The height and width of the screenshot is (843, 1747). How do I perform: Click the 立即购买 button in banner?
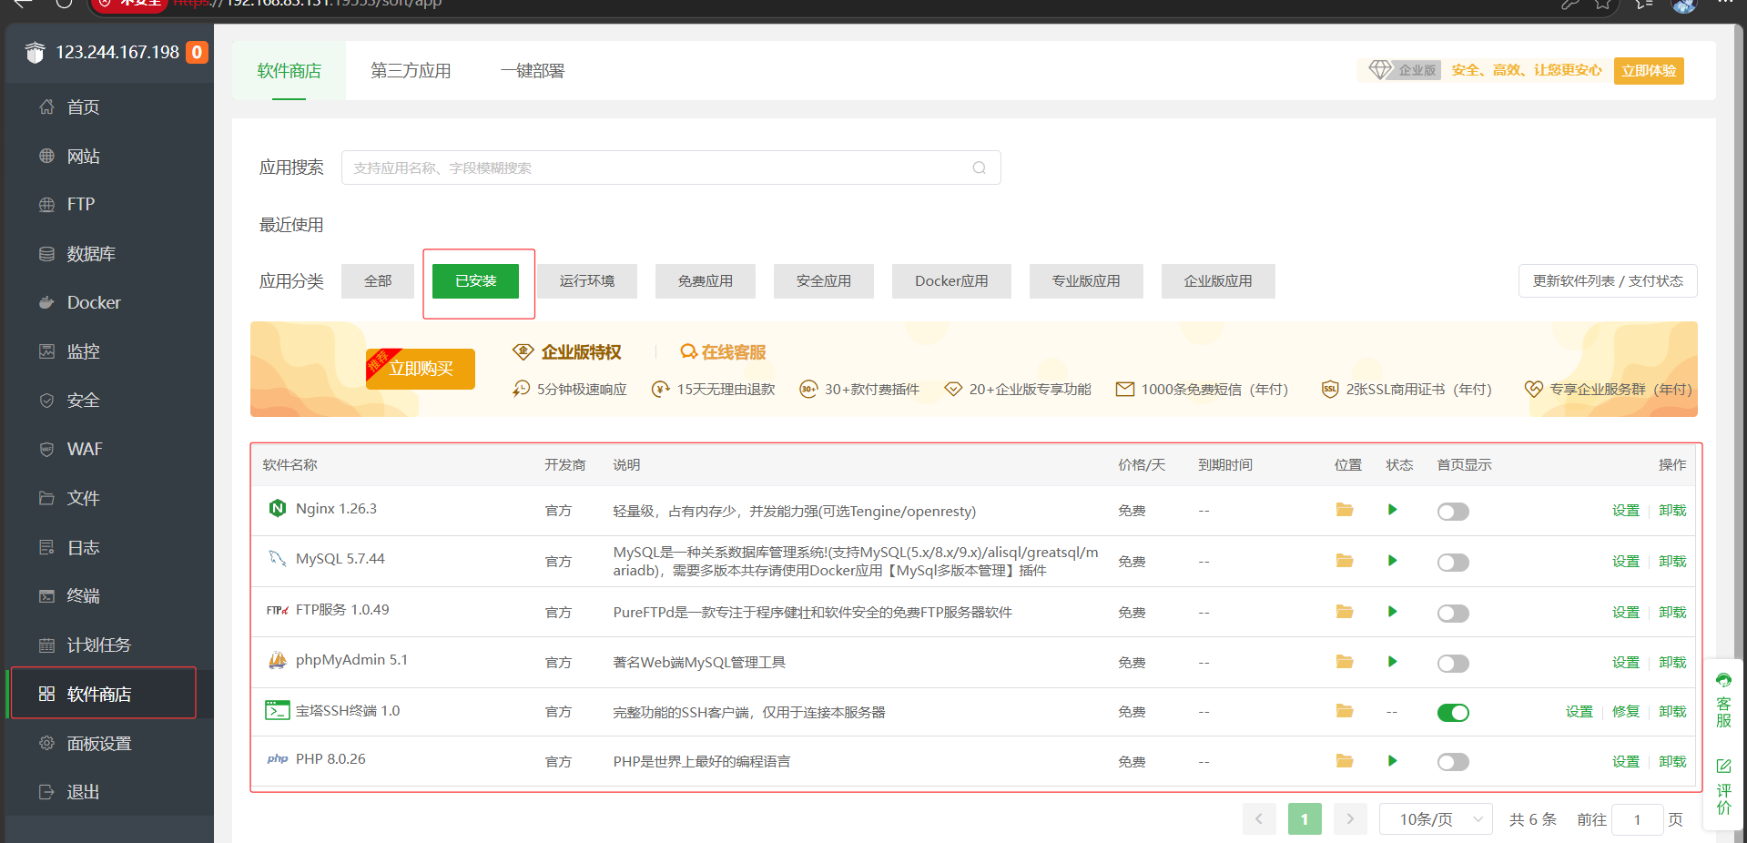[421, 369]
